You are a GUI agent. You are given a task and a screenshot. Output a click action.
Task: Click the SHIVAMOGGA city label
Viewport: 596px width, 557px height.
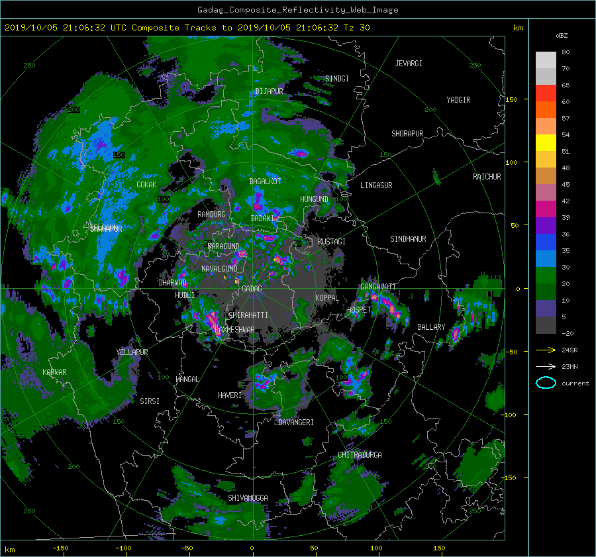tap(248, 497)
